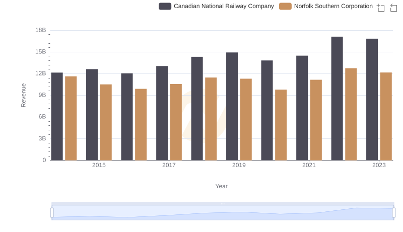This screenshot has width=403, height=232.
Task: Click Canadian National bar for 2019
Action: point(232,107)
